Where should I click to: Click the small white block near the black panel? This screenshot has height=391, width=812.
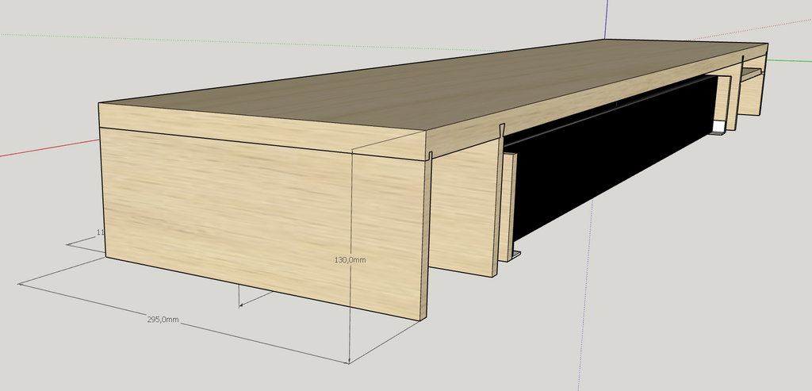click(718, 127)
